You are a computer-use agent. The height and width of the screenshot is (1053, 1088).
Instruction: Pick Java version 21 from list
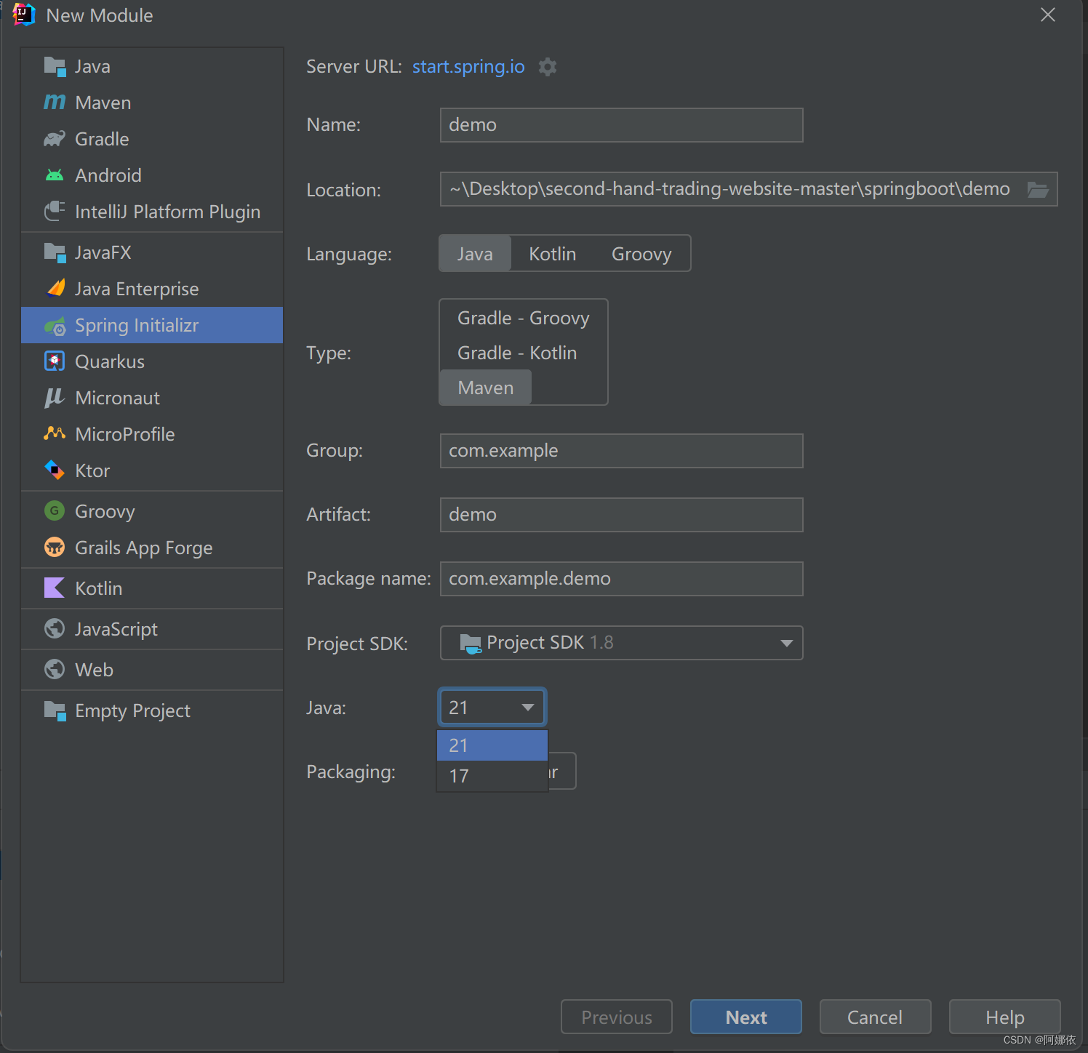492,745
